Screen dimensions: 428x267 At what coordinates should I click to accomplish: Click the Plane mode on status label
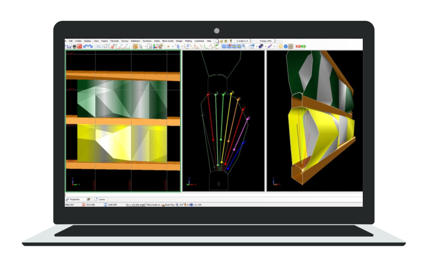tap(154, 205)
